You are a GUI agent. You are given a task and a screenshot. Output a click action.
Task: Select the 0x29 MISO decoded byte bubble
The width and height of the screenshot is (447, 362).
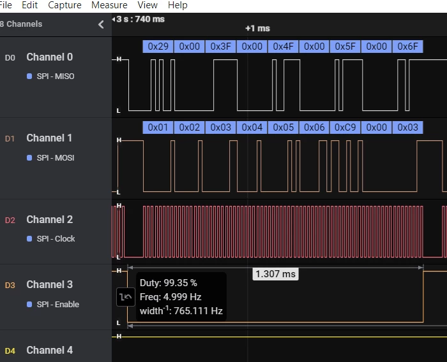pos(158,47)
